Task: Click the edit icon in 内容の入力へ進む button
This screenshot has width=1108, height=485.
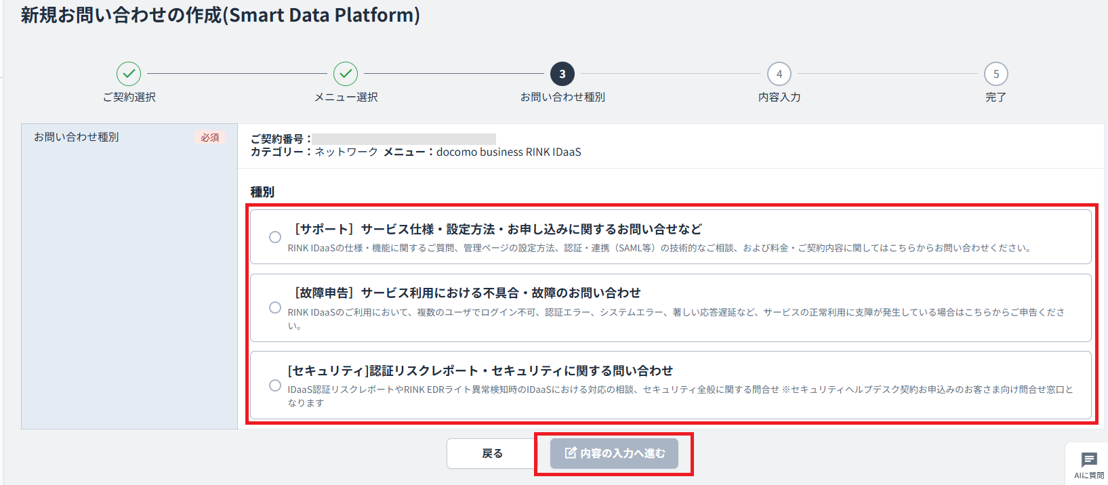Action: point(571,452)
